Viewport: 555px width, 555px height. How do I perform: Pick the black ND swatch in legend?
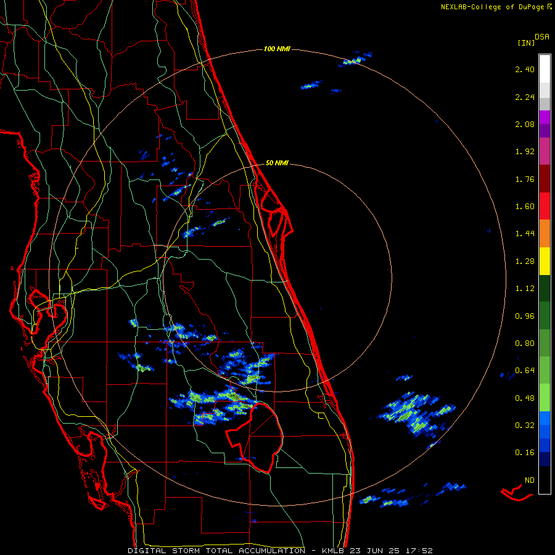pos(545,480)
